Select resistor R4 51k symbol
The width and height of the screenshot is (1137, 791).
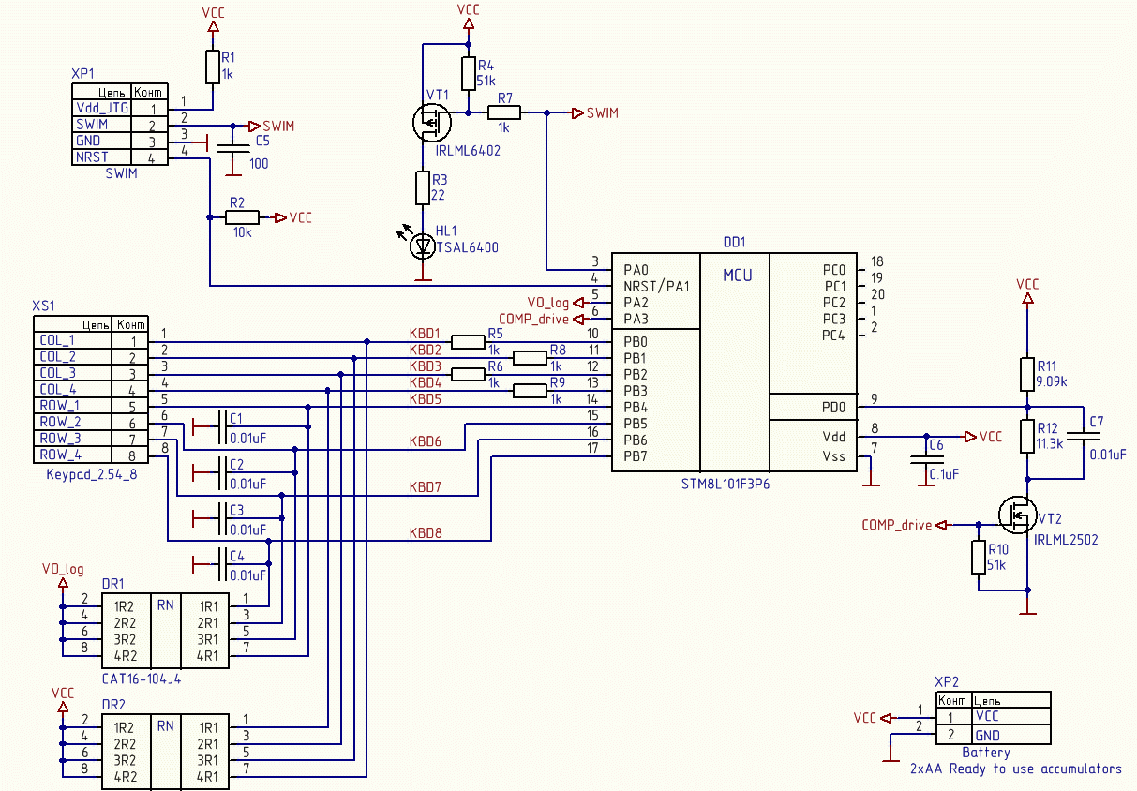click(468, 72)
